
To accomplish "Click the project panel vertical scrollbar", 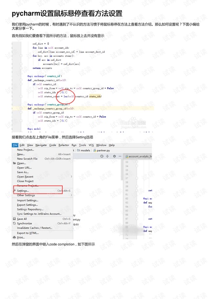I will click(x=122, y=170).
